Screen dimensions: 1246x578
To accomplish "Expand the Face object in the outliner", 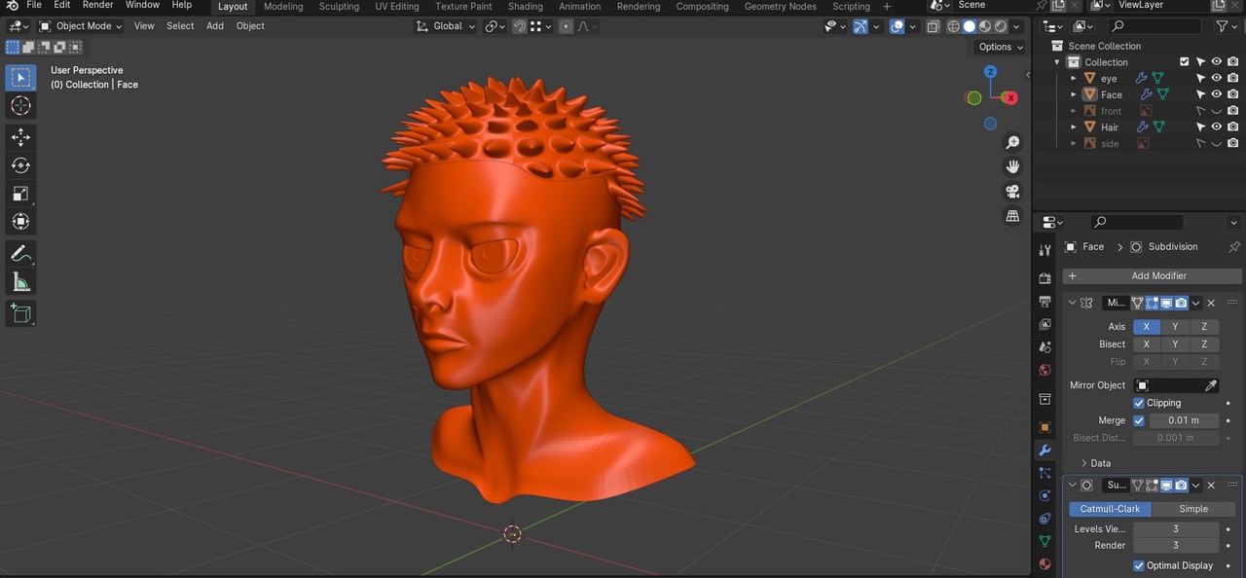I will point(1073,94).
